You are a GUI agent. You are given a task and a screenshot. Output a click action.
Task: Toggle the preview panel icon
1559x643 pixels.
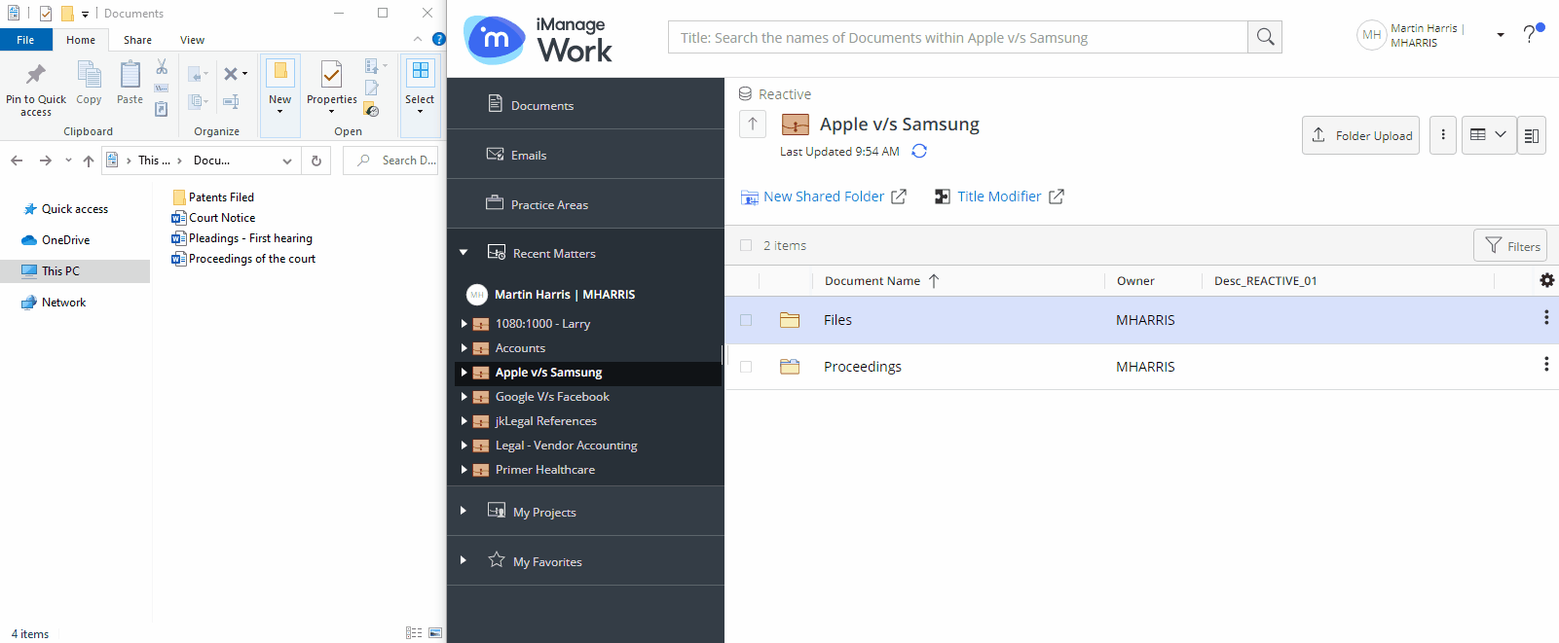coord(1531,135)
